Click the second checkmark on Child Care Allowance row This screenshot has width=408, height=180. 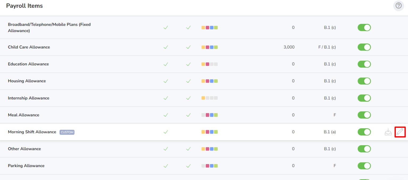[x=188, y=47]
